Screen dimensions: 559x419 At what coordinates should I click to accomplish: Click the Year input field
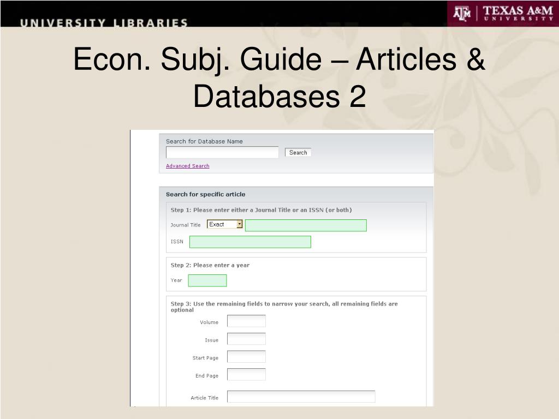coord(207,280)
